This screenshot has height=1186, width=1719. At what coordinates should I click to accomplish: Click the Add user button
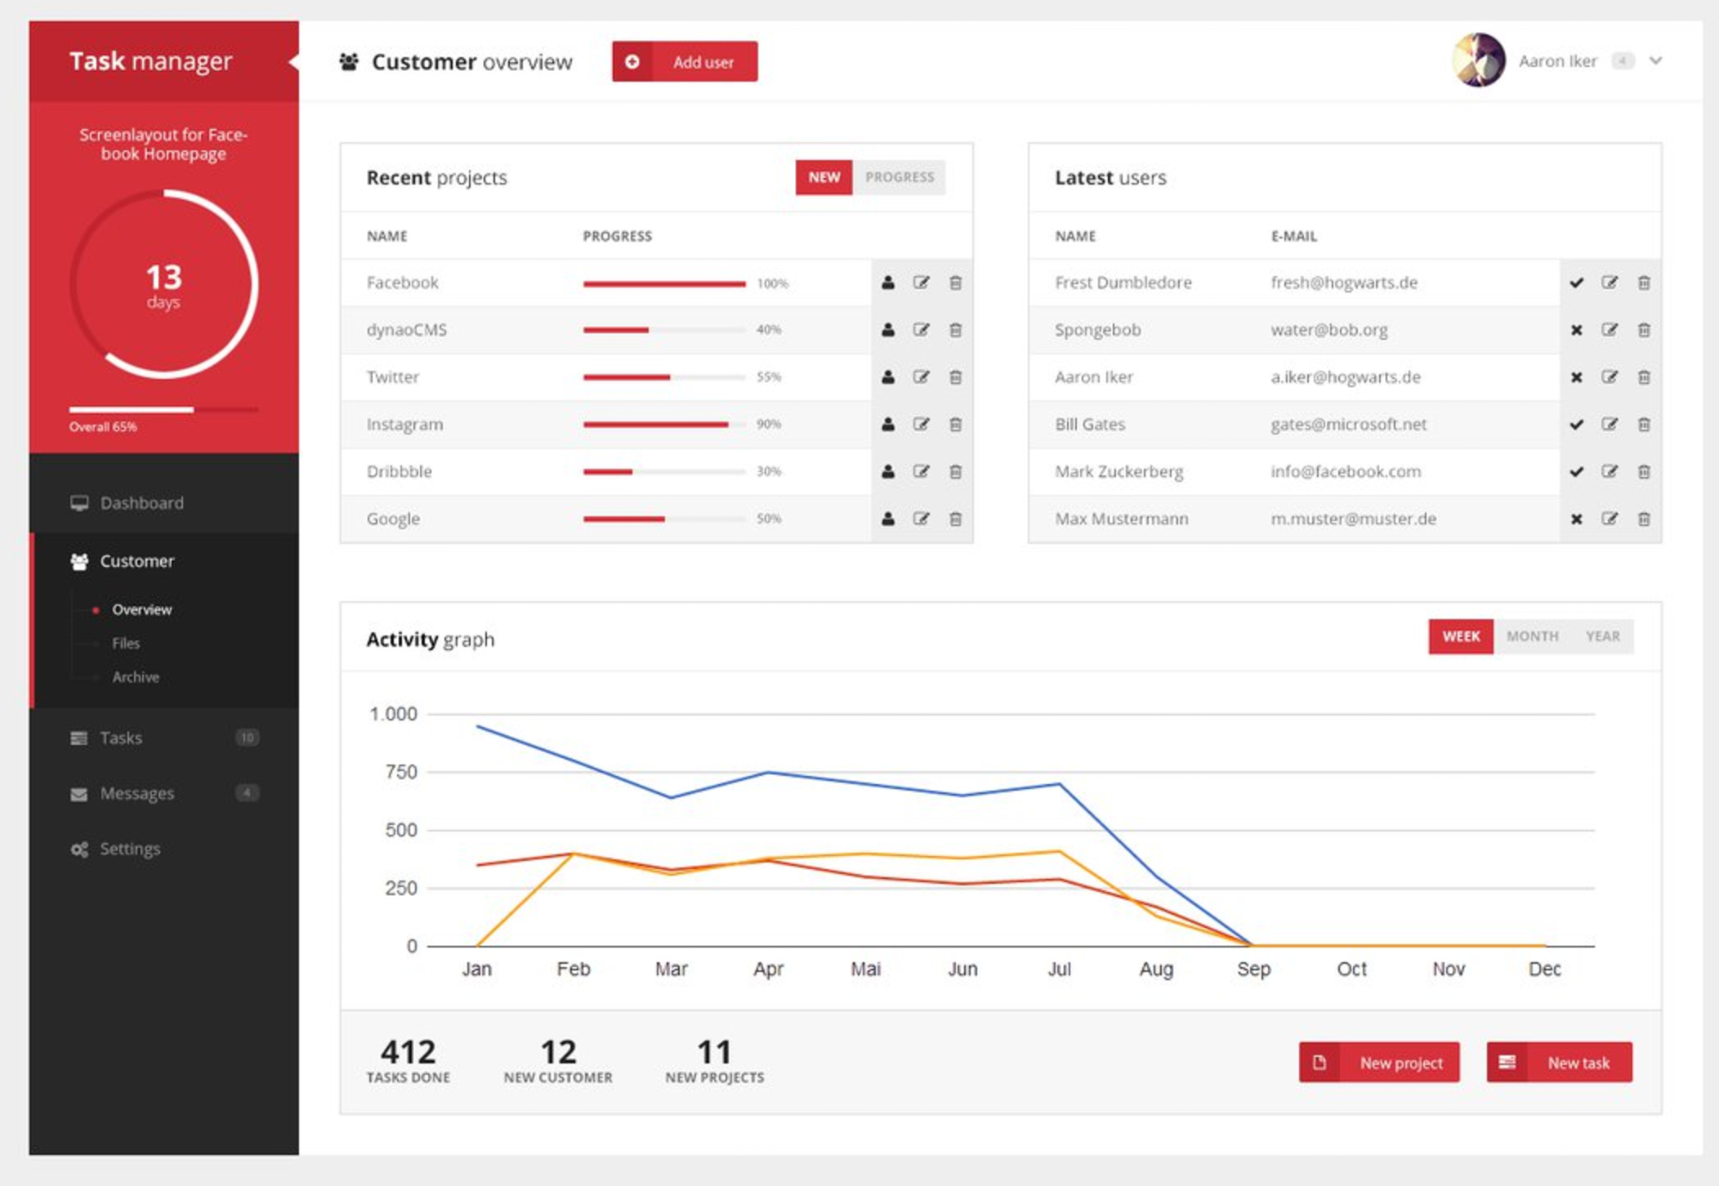point(685,62)
